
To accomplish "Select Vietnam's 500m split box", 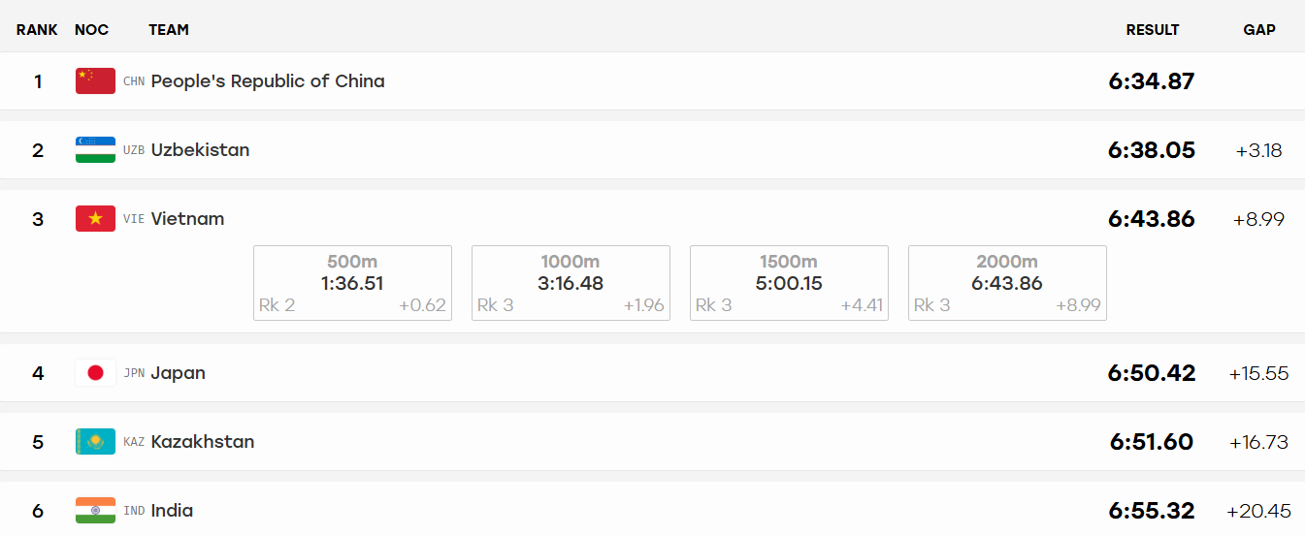I will [x=352, y=283].
